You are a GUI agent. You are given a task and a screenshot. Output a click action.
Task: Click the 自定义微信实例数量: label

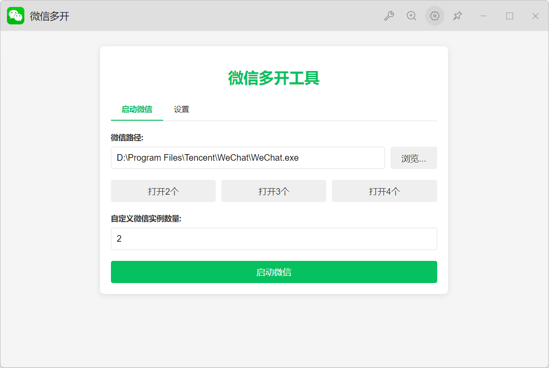click(146, 219)
